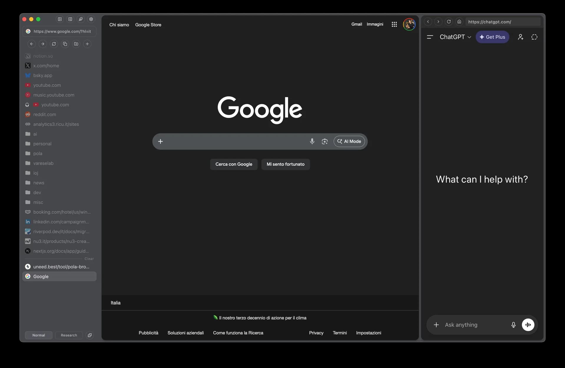Open a temporary chat in ChatGPT
Viewport: 565px width, 368px height.
click(534, 37)
